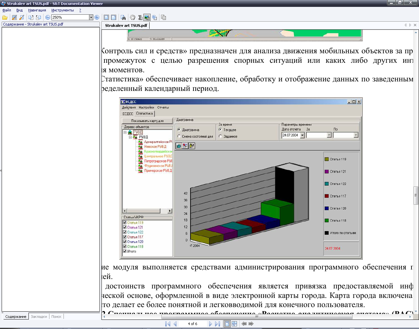Click the zoom out minus icon
The width and height of the screenshot is (419, 329).
pos(48,17)
